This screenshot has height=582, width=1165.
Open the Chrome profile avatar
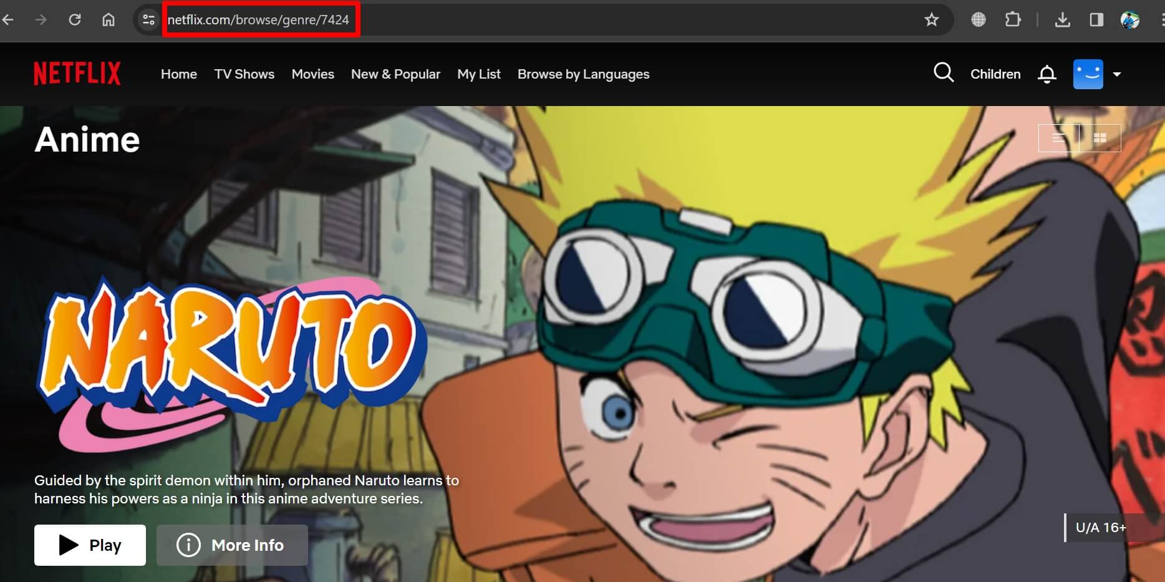[x=1130, y=20]
